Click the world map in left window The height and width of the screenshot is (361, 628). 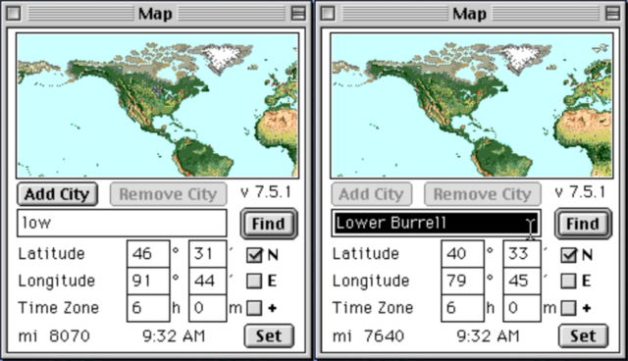(157, 106)
